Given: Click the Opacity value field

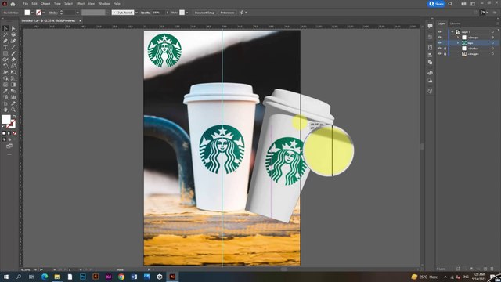Looking at the screenshot, I should click(158, 13).
